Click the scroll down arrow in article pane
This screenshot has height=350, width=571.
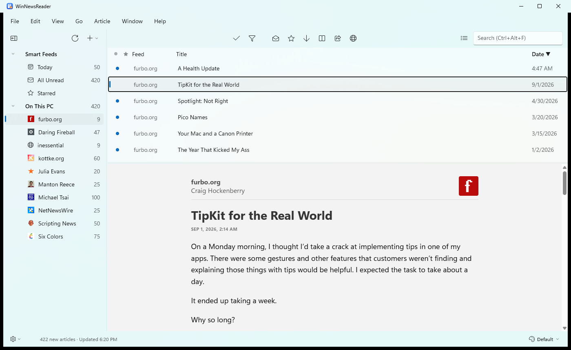[x=564, y=328]
